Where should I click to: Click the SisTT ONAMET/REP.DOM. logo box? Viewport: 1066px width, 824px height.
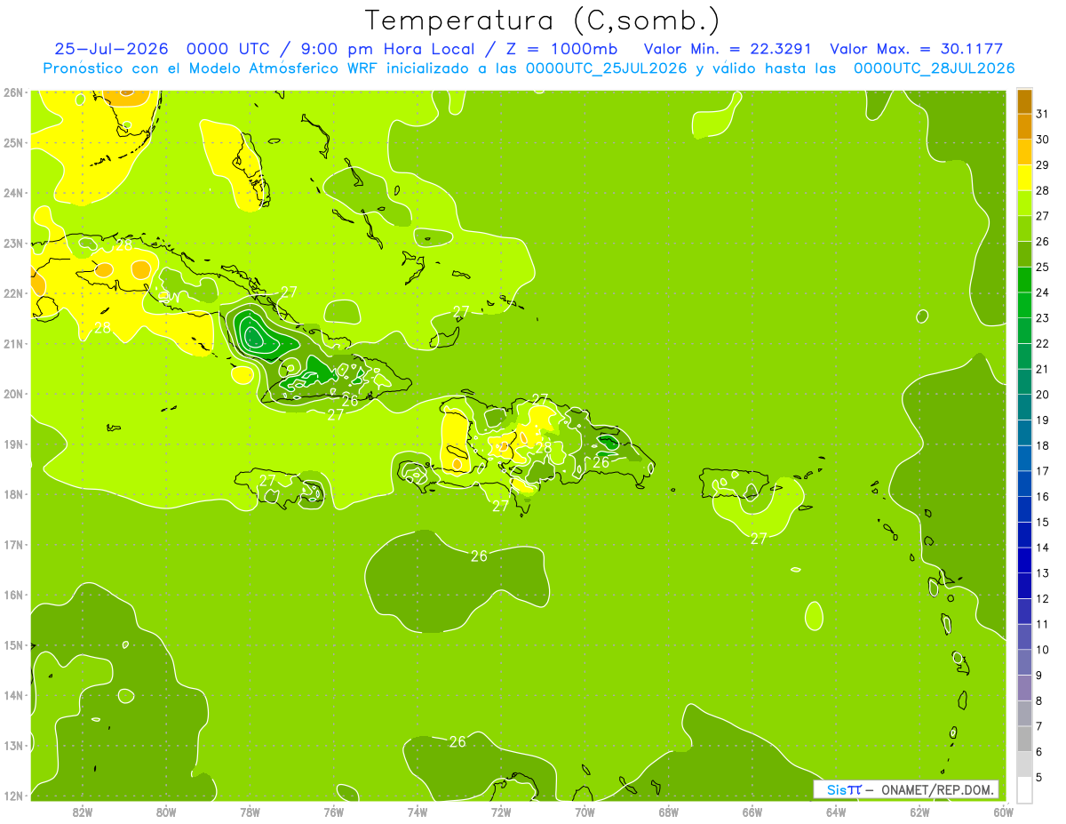coord(906,789)
